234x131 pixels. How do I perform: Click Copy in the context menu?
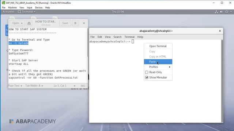[x=158, y=51]
